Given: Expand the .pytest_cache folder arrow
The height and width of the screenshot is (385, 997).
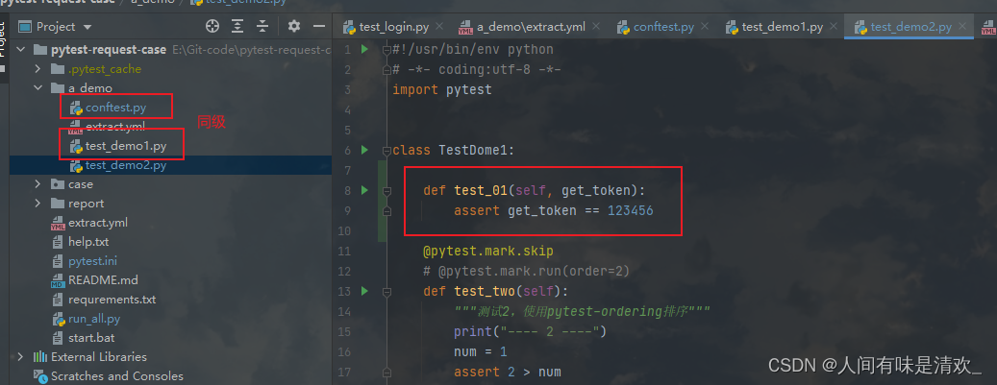Looking at the screenshot, I should point(38,68).
